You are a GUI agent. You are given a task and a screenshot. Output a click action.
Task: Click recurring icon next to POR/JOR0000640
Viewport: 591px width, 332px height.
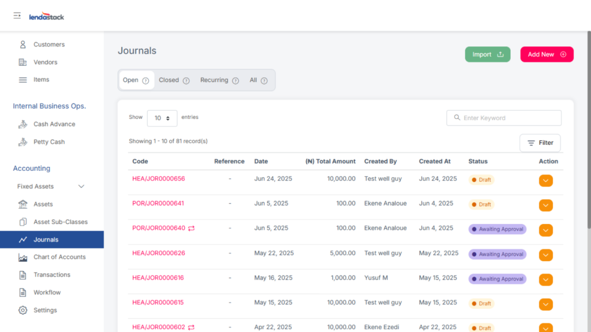pyautogui.click(x=192, y=229)
